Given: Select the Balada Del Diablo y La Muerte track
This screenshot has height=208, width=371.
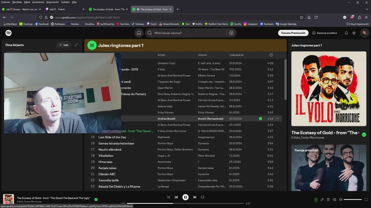Looking at the screenshot, I should (119, 187).
